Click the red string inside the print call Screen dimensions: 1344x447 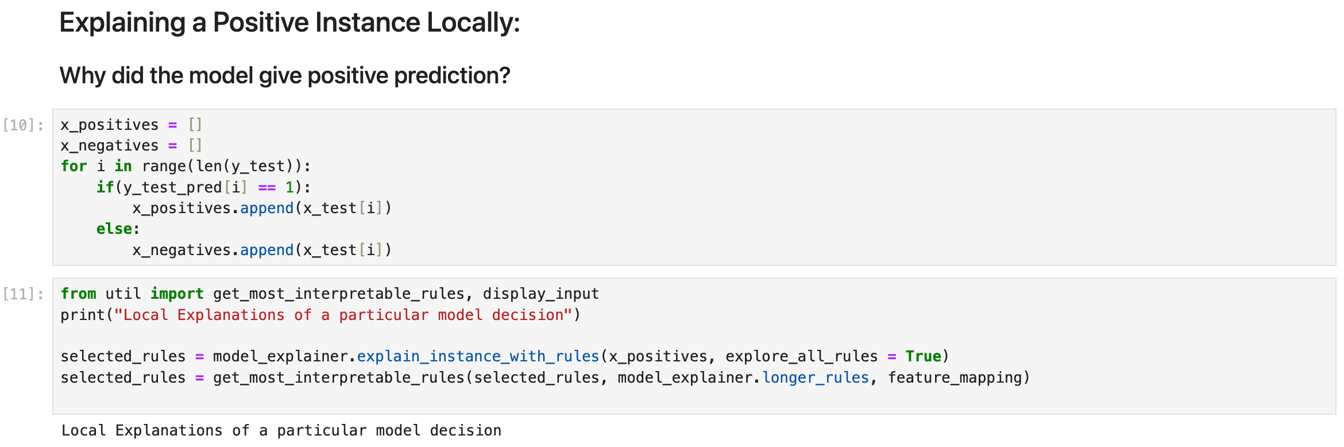[343, 315]
